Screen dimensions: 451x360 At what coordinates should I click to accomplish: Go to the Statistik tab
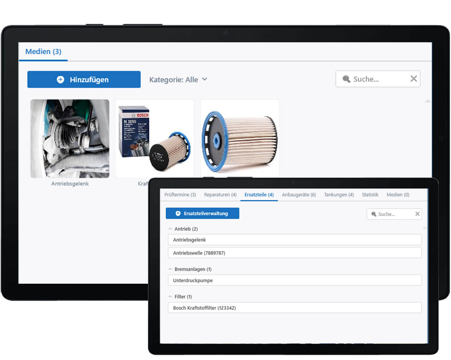point(370,195)
